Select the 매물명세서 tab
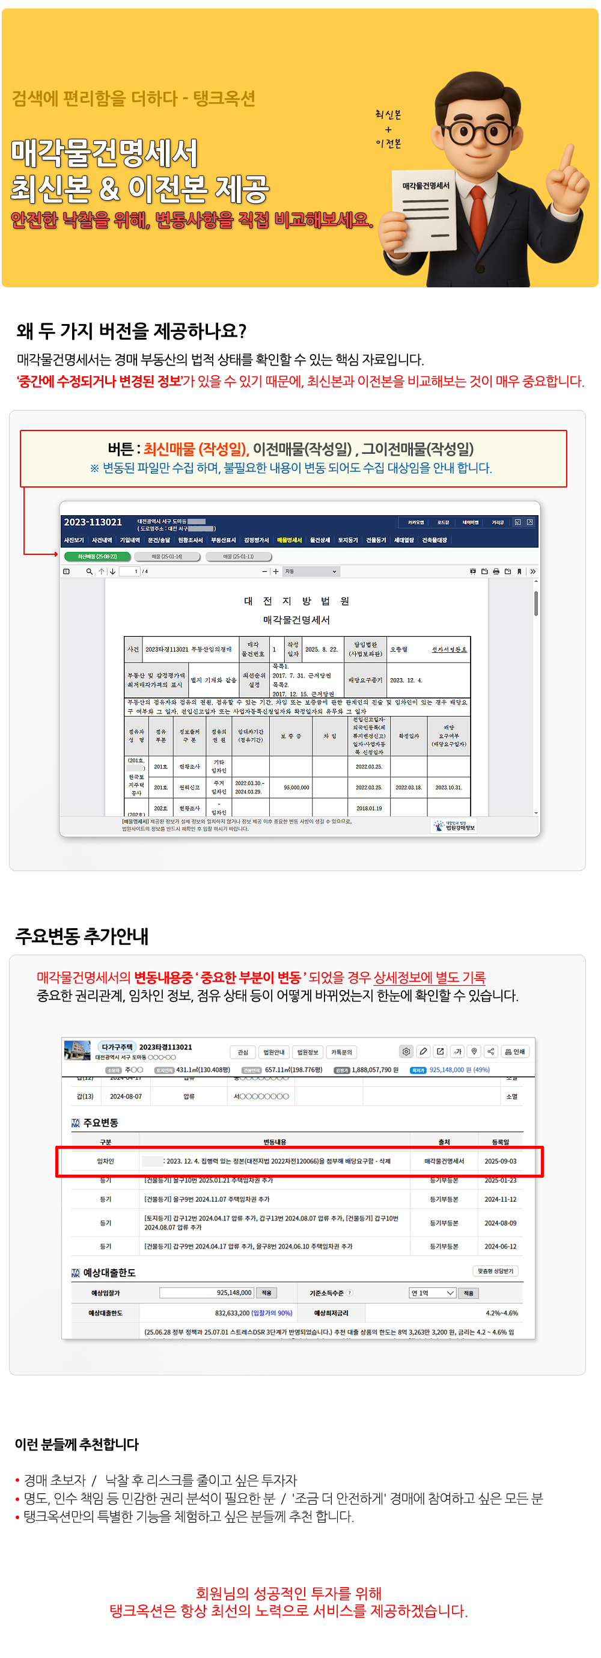Screen dimensions: 601x1658 [x=290, y=540]
